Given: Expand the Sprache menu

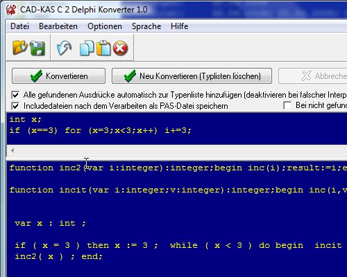Looking at the screenshot, I should [146, 26].
